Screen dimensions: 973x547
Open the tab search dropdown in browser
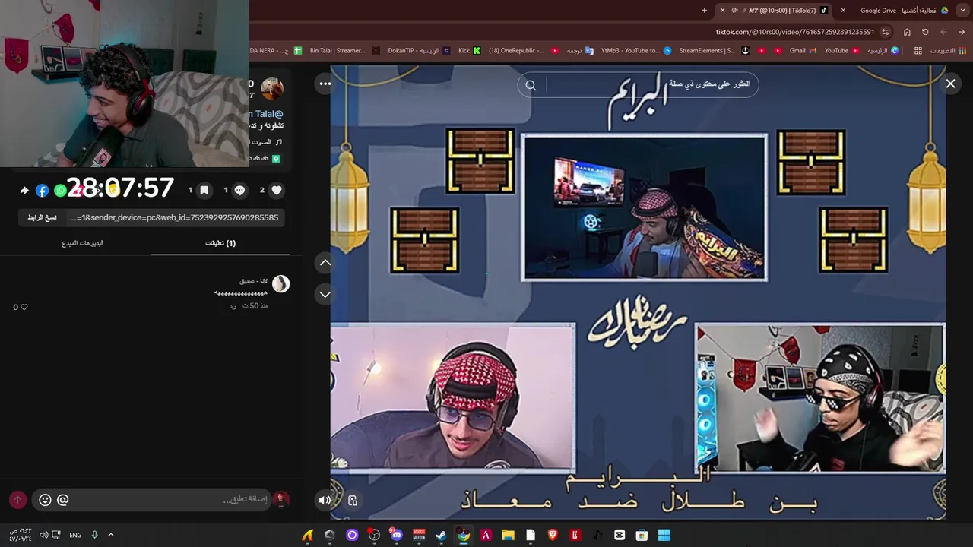click(x=962, y=10)
